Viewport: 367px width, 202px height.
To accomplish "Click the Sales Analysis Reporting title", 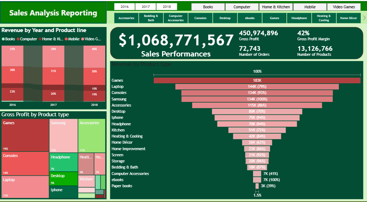I will coord(53,13).
